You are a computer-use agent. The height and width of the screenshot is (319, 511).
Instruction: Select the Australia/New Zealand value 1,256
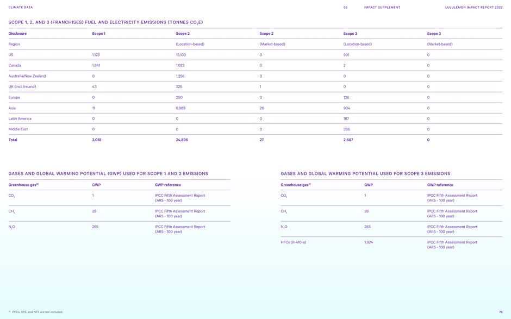pos(180,76)
